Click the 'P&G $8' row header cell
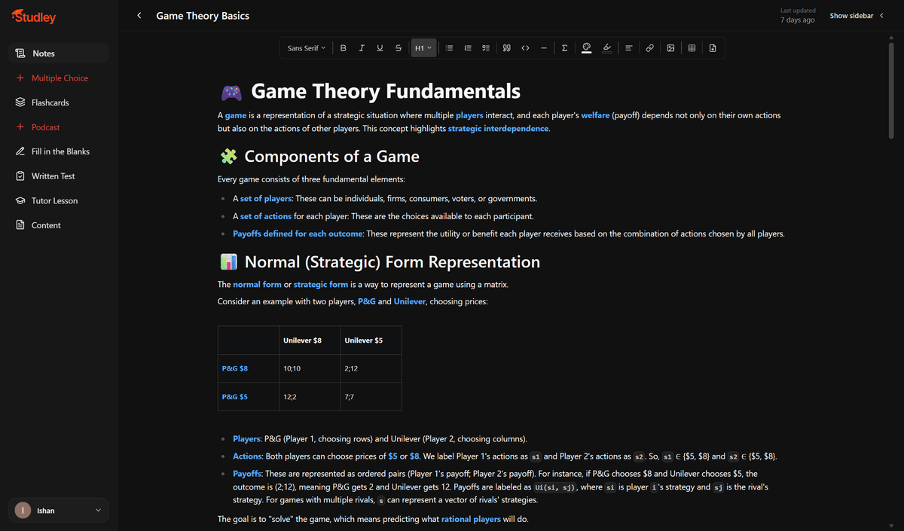Viewport: 904px width, 531px height. [x=248, y=368]
